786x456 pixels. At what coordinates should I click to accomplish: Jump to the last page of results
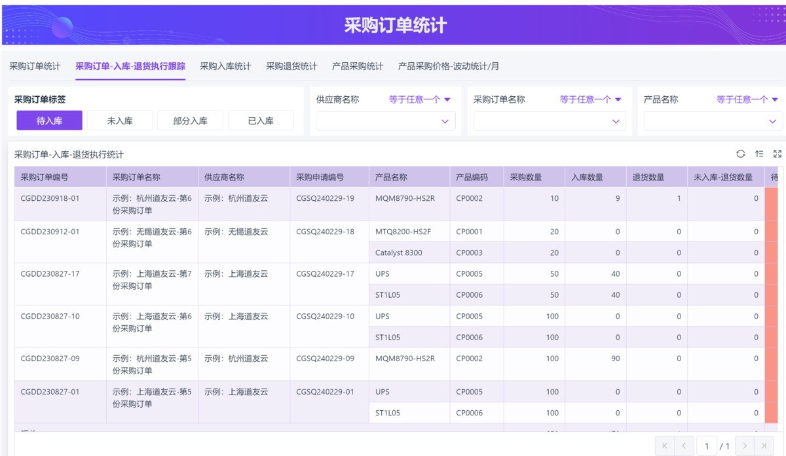[764, 446]
